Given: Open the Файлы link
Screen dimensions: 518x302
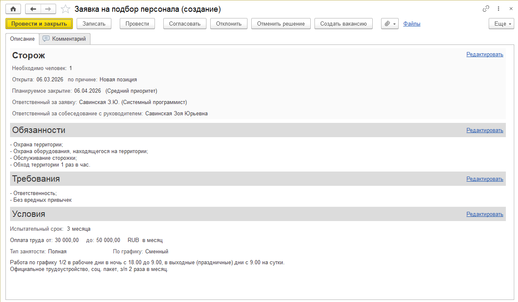Looking at the screenshot, I should (412, 24).
